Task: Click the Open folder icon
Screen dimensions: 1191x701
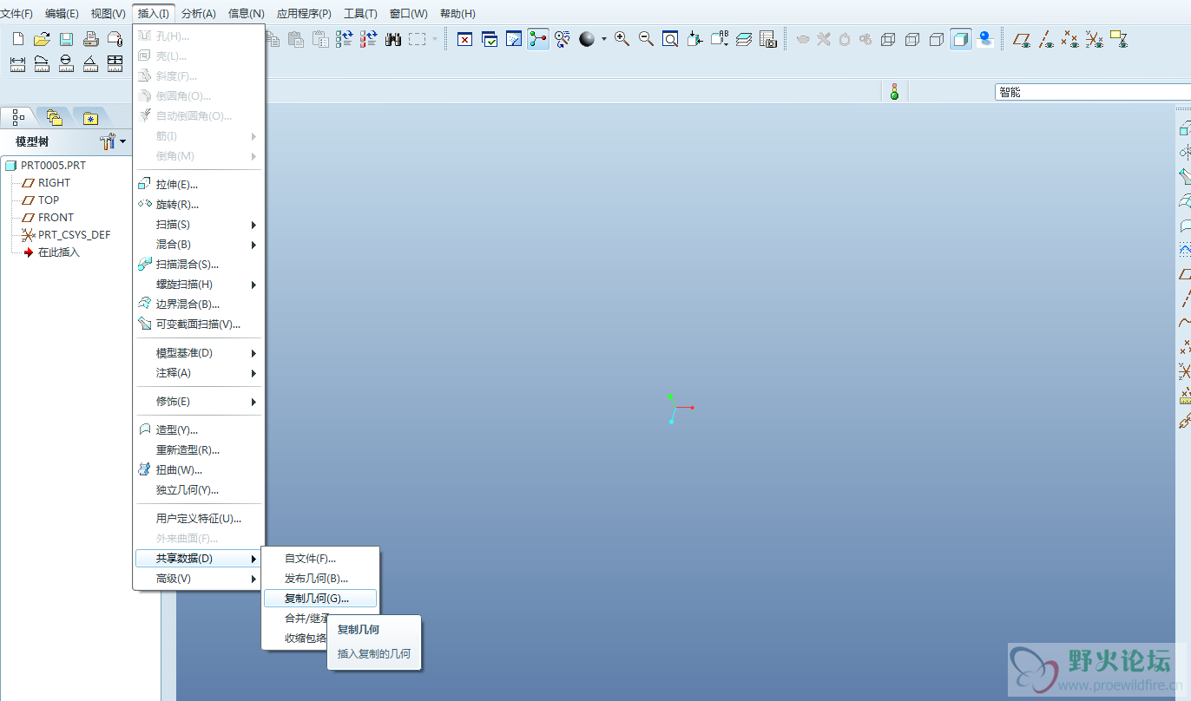Action: pyautogui.click(x=42, y=39)
